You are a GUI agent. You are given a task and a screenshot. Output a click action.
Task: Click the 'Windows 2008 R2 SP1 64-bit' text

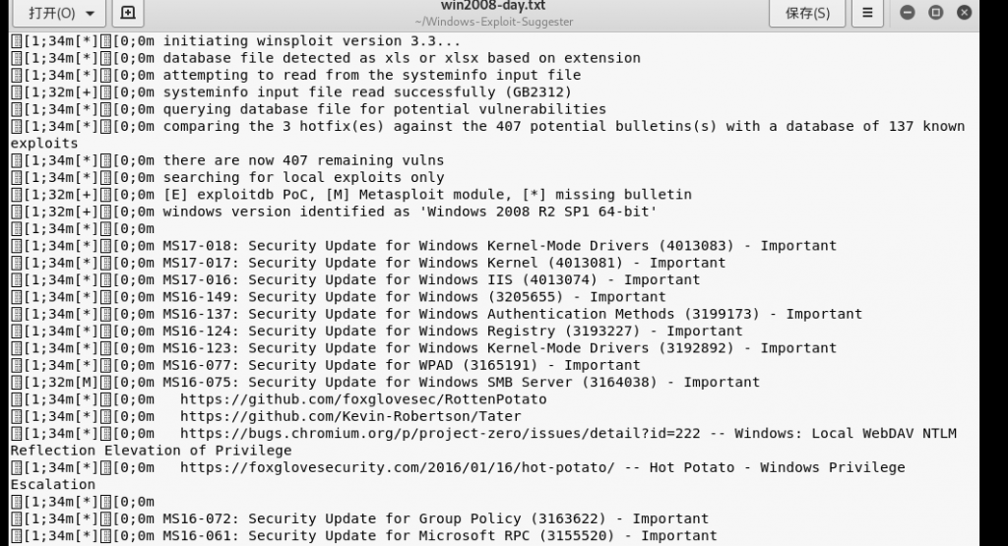[x=538, y=212]
